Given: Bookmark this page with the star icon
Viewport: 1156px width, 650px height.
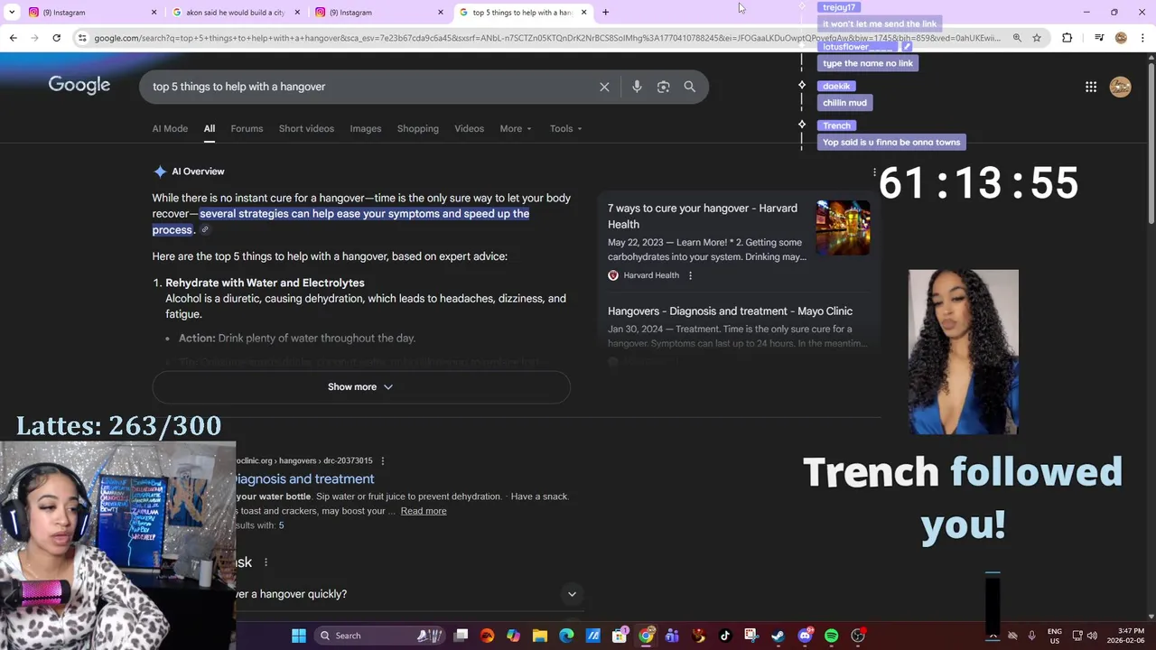Looking at the screenshot, I should tap(1037, 38).
